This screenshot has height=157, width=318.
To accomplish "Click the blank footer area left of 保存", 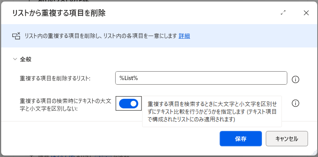I will pos(115,139).
